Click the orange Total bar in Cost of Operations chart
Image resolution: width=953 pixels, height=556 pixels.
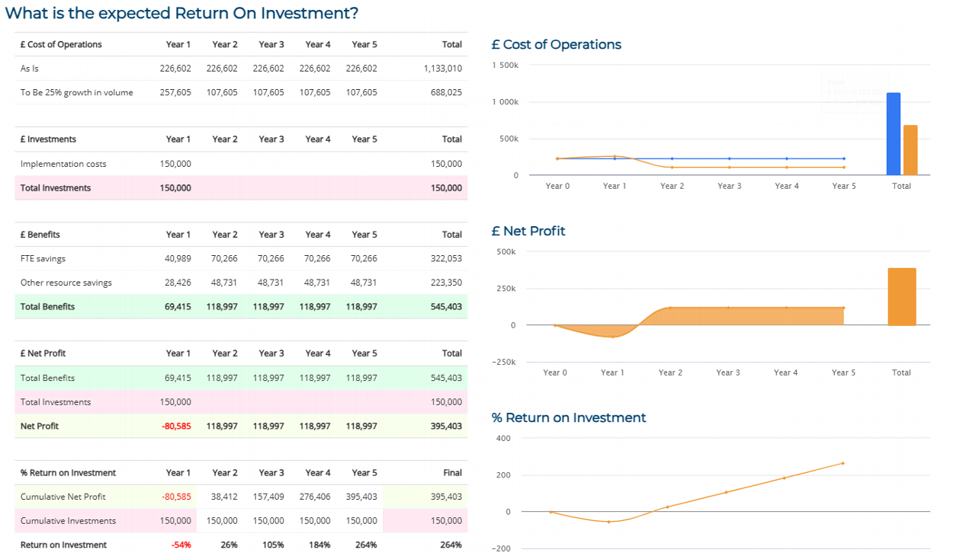click(x=910, y=150)
